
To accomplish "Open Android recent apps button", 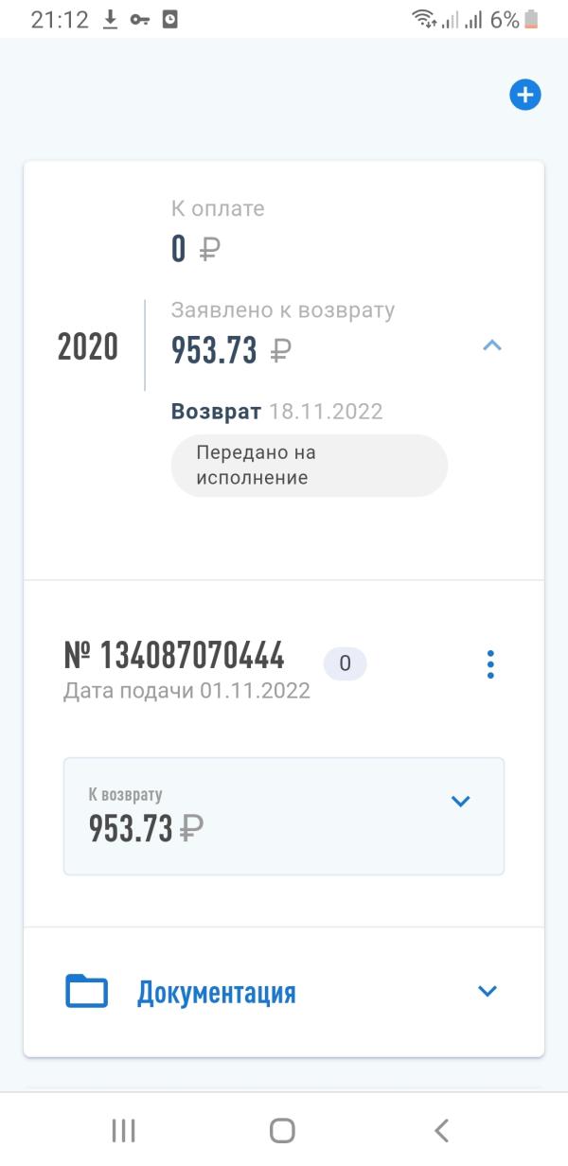I will (x=123, y=1130).
